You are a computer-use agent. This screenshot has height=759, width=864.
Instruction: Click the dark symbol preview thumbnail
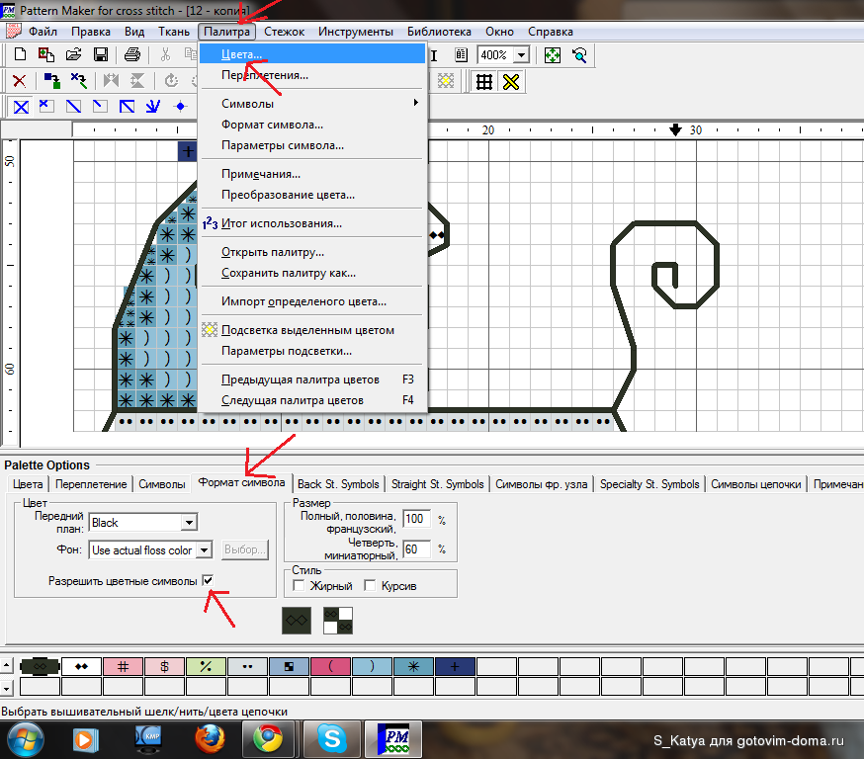297,621
